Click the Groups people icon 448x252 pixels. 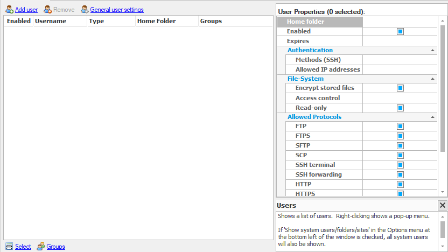click(x=41, y=246)
